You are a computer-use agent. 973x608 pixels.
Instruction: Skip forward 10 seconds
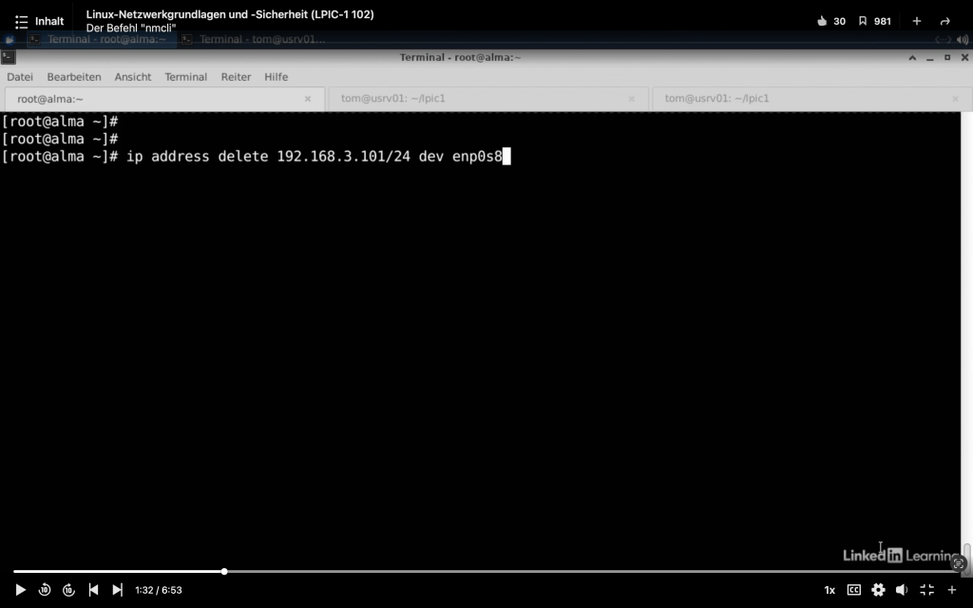pyautogui.click(x=68, y=590)
